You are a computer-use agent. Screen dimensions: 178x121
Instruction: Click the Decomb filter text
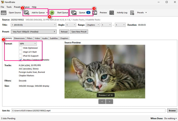pyautogui.click(x=23, y=81)
